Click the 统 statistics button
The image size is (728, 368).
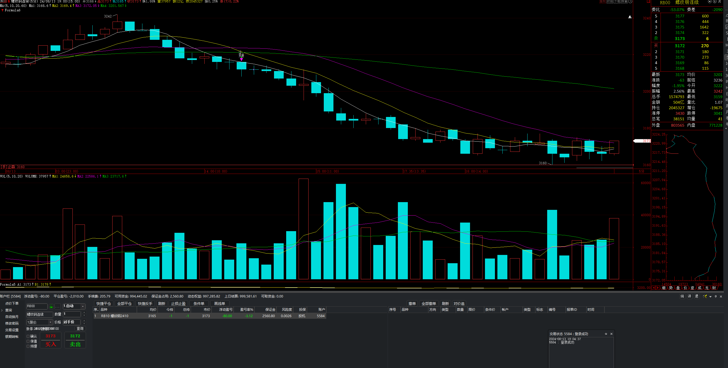pos(682,296)
